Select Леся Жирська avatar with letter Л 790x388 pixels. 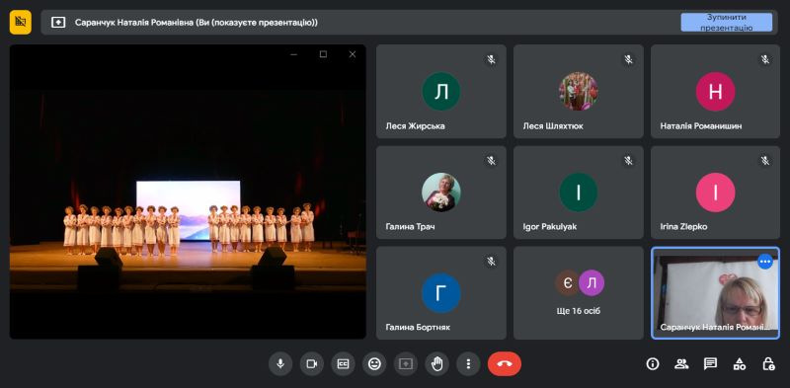(440, 92)
